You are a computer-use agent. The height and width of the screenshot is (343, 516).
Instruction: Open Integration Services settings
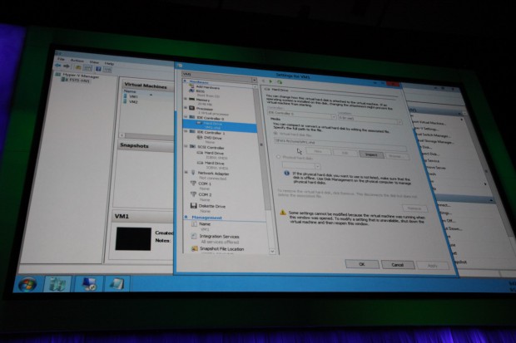pyautogui.click(x=218, y=237)
